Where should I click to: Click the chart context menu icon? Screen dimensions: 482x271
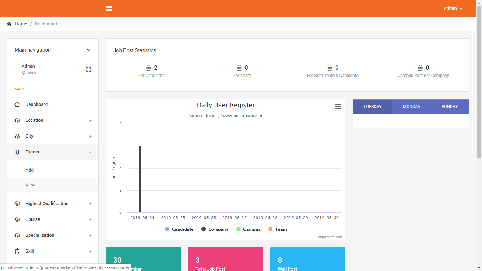tap(338, 107)
